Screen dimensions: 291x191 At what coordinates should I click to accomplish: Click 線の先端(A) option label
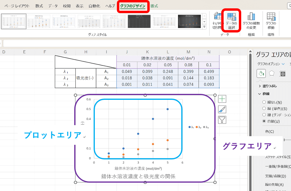point(274,184)
